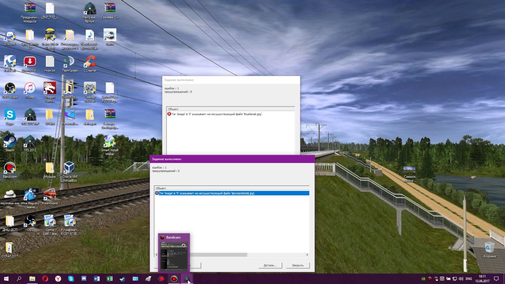Select the СОЧИ 2017 folder
Image resolution: width=505 pixels, height=284 pixels.
click(x=10, y=250)
